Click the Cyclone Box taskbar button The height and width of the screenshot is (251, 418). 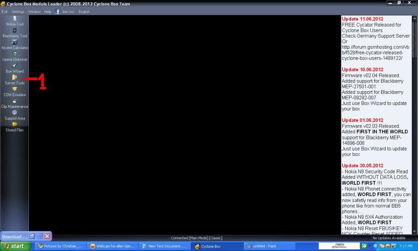pyautogui.click(x=217, y=246)
